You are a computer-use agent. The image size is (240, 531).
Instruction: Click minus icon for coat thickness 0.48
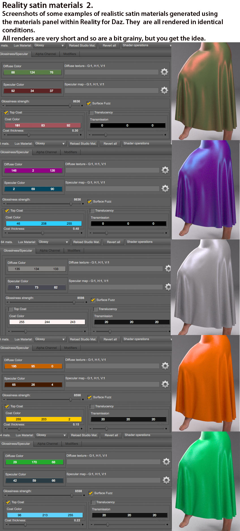5,233
